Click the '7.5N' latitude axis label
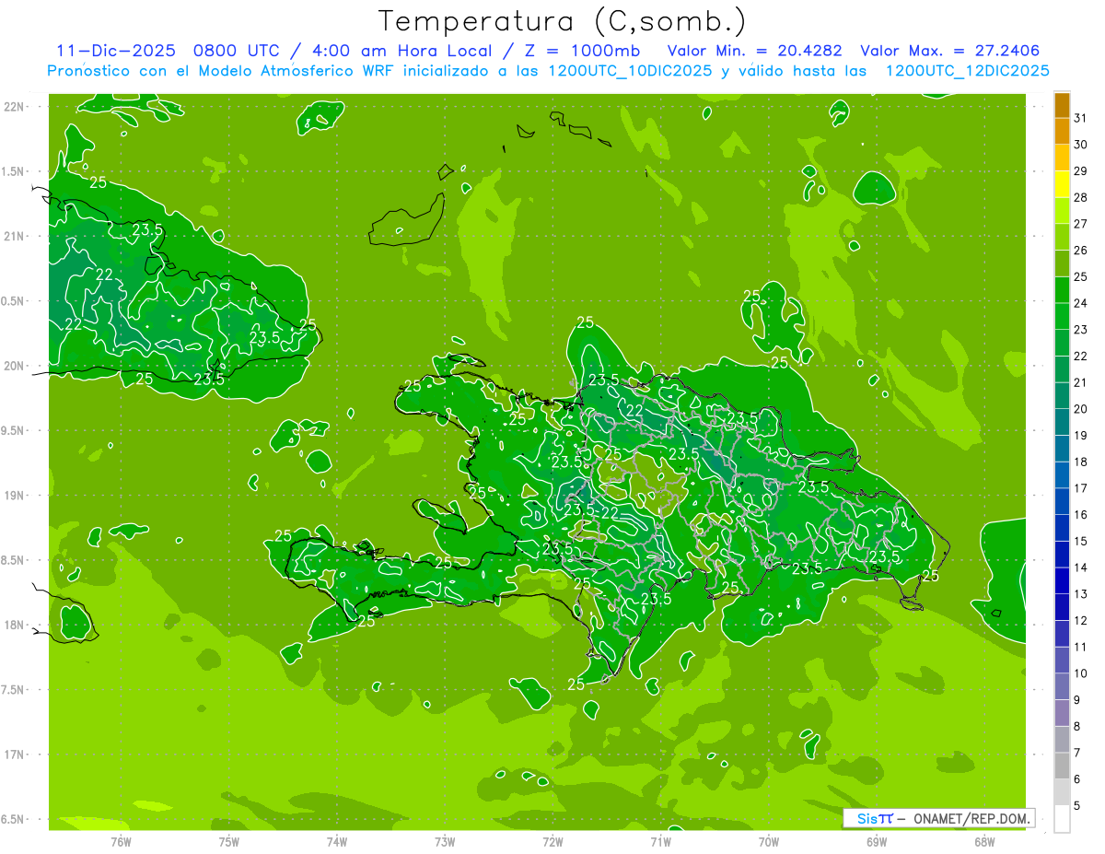 tap(13, 690)
